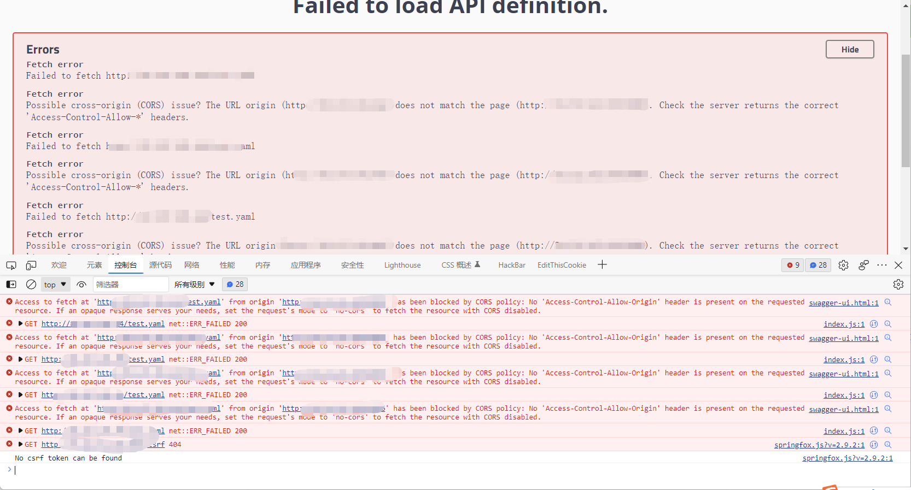Open swagger-ui.html:1 link on first CORS error
911x490 pixels.
pyautogui.click(x=844, y=303)
